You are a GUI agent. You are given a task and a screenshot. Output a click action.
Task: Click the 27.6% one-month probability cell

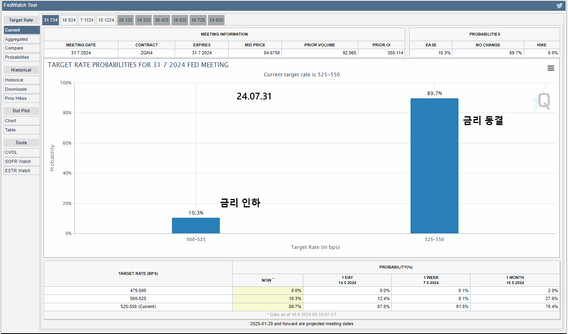coord(515,298)
